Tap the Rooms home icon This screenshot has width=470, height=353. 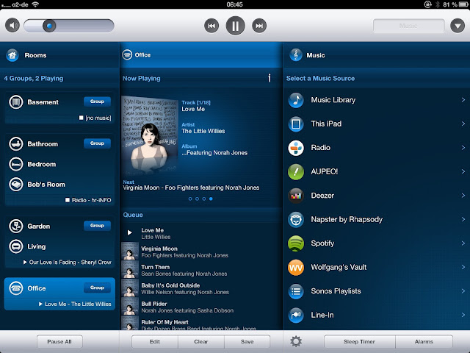point(12,55)
